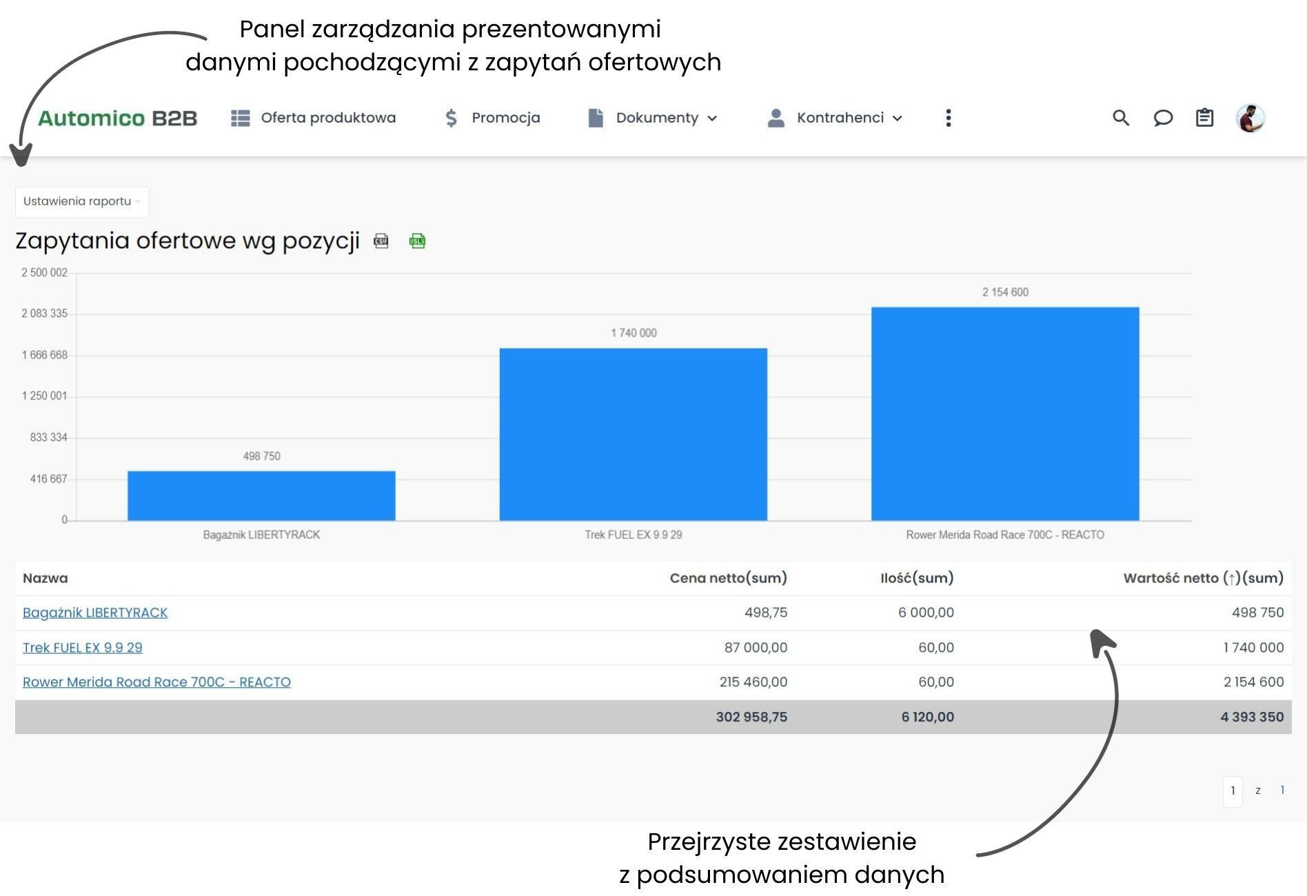Image resolution: width=1307 pixels, height=896 pixels.
Task: Export the report as CSV
Action: point(381,241)
